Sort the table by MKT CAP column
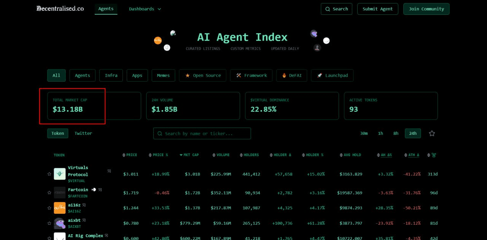 click(189, 155)
